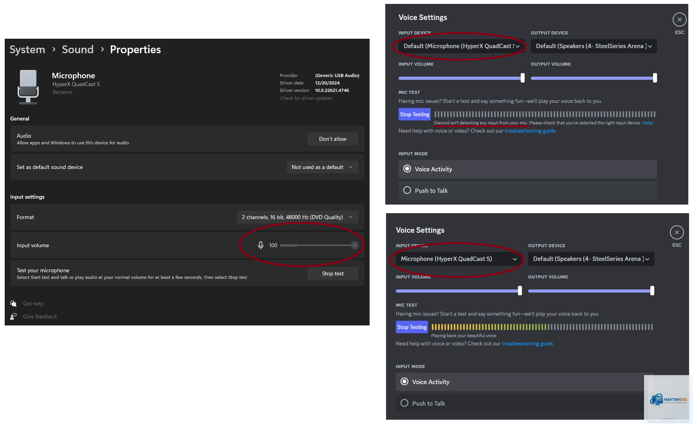Click the Don't allow button for Audio

pyautogui.click(x=333, y=139)
